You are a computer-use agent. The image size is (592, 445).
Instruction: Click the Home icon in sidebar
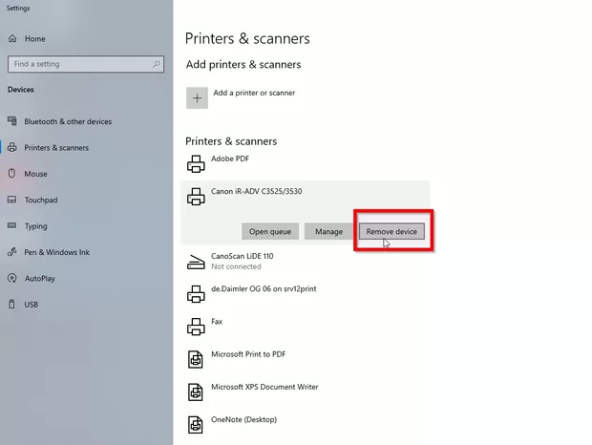pyautogui.click(x=12, y=38)
